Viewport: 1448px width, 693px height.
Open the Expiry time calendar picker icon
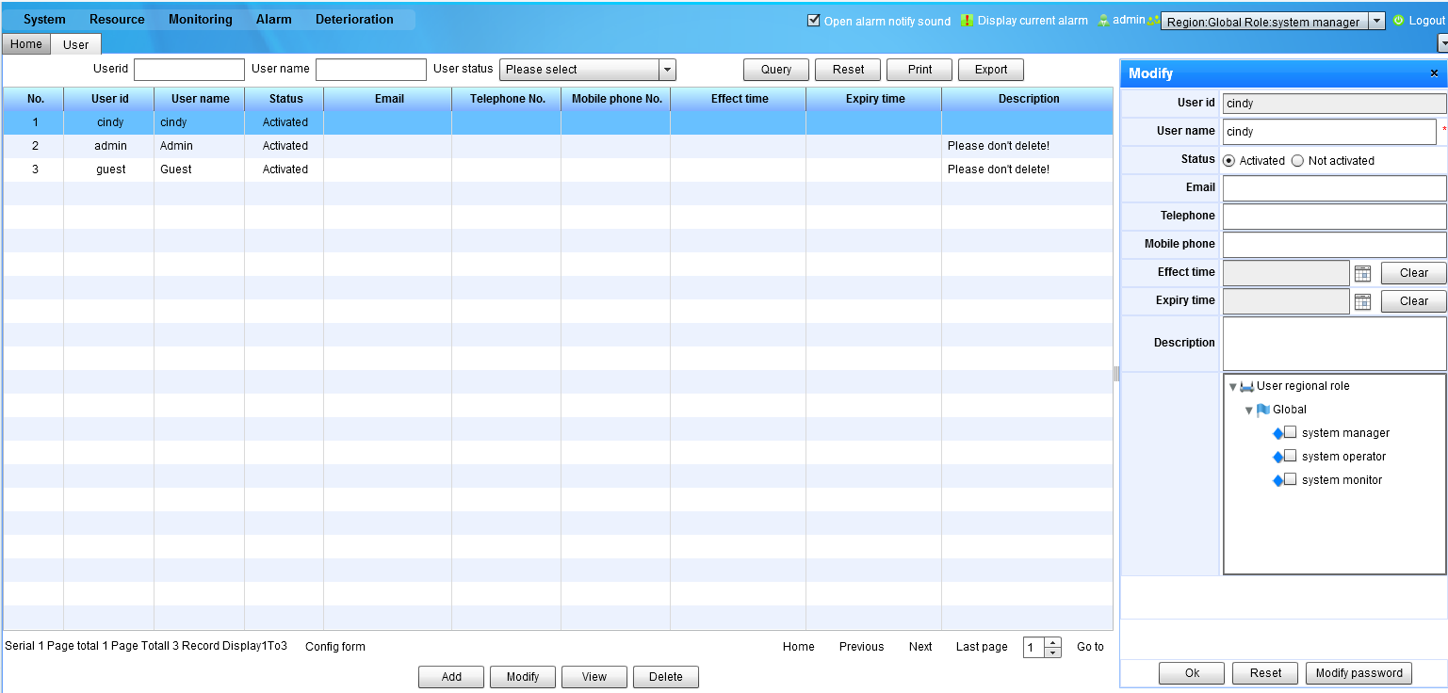pos(1362,301)
